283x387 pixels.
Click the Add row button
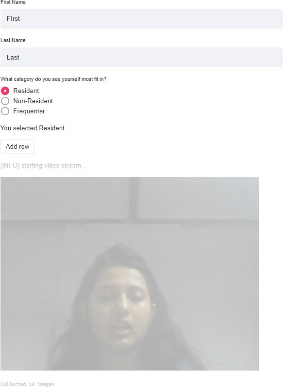pos(17,147)
